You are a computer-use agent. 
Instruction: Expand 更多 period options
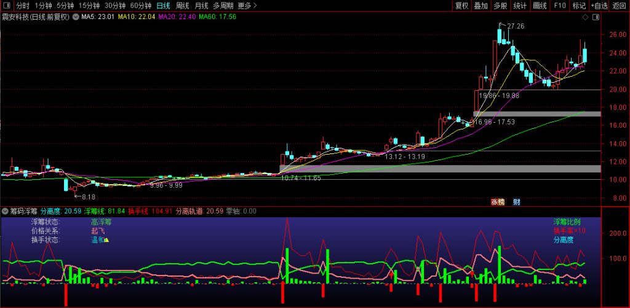point(247,6)
